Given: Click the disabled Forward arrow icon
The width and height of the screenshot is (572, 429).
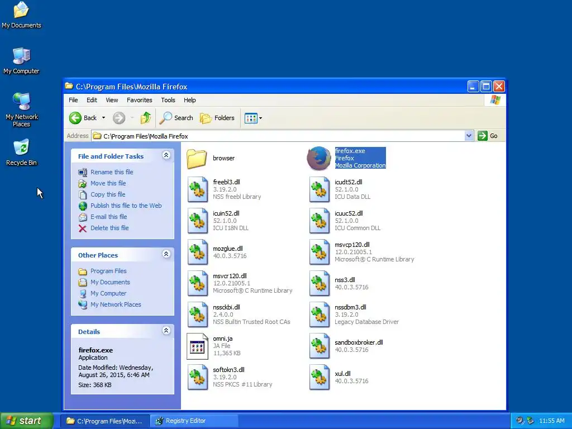Looking at the screenshot, I should click(119, 118).
